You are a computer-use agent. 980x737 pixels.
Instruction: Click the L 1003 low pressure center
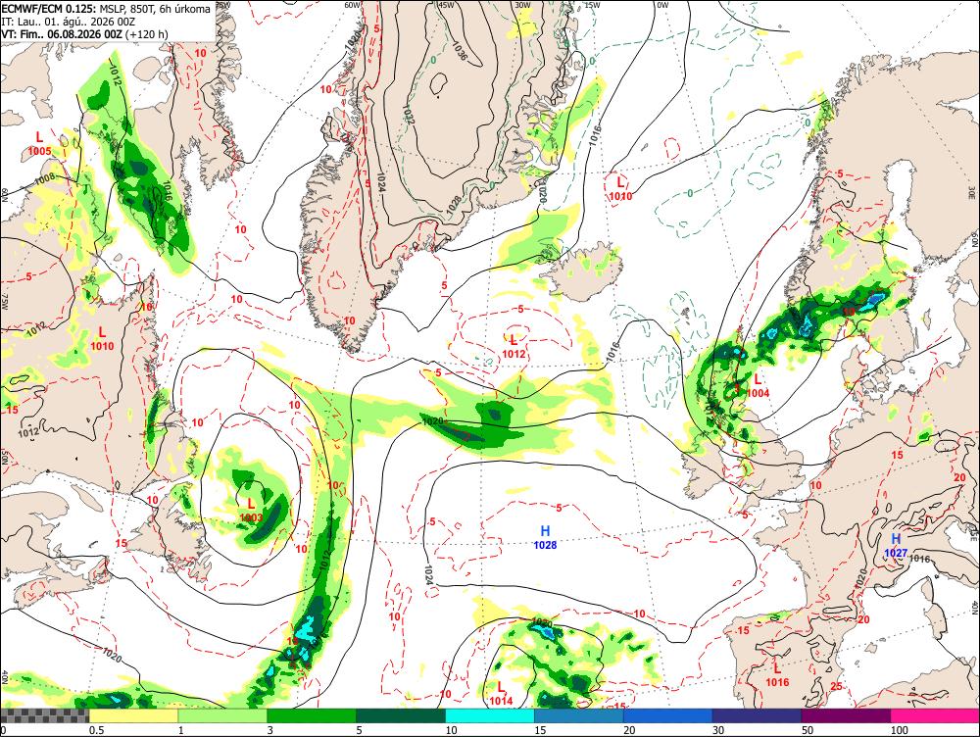(x=251, y=510)
